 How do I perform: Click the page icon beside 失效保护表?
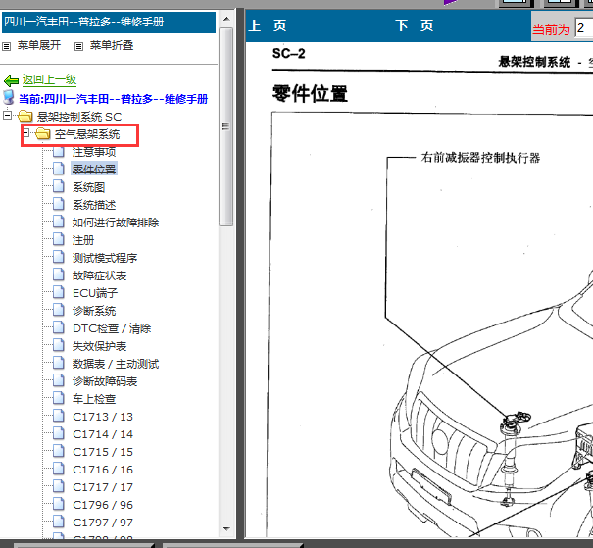[x=58, y=344]
